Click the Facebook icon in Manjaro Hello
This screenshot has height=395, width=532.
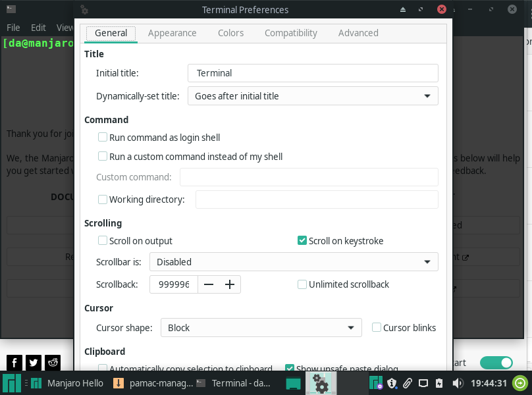[x=14, y=362]
